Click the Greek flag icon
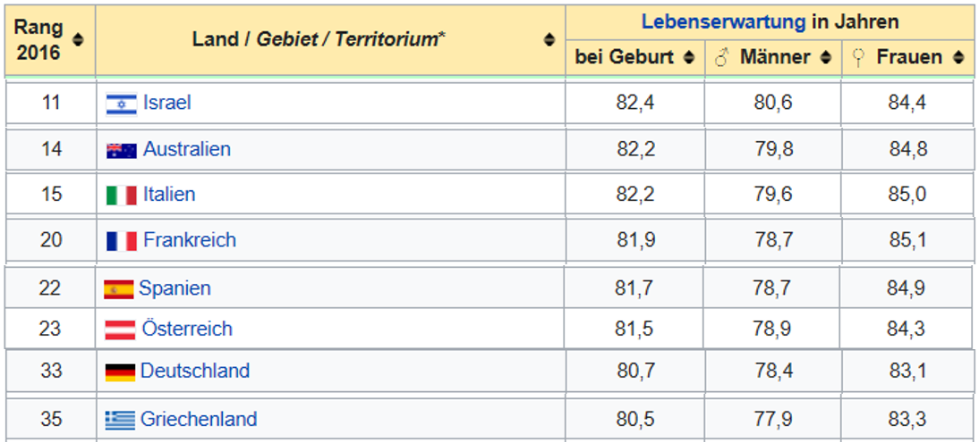Image resolution: width=979 pixels, height=442 pixels. coord(120,420)
